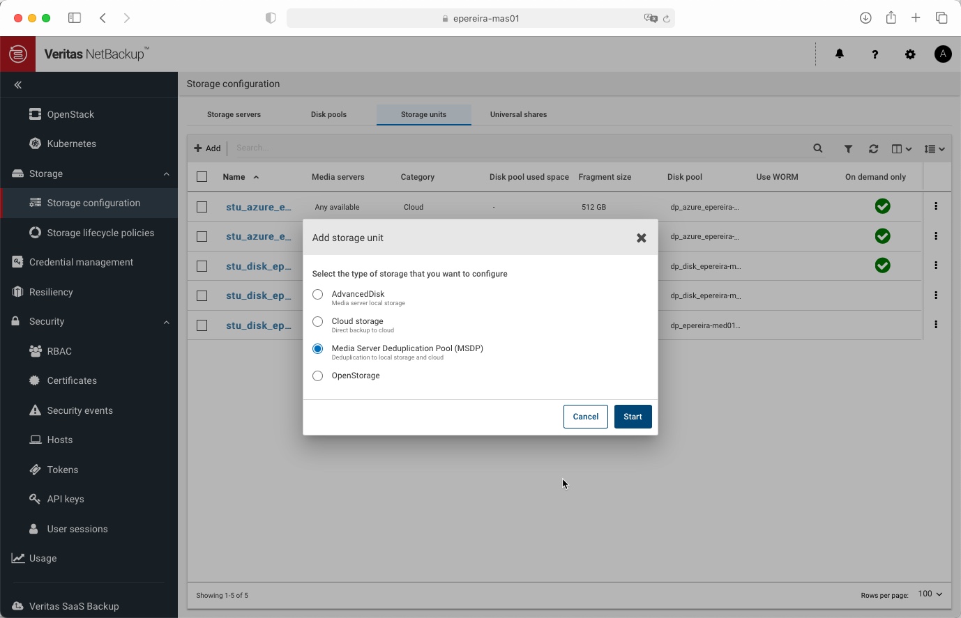
Task: Collapse the sidebar with double-chevron icon
Action: point(18,85)
